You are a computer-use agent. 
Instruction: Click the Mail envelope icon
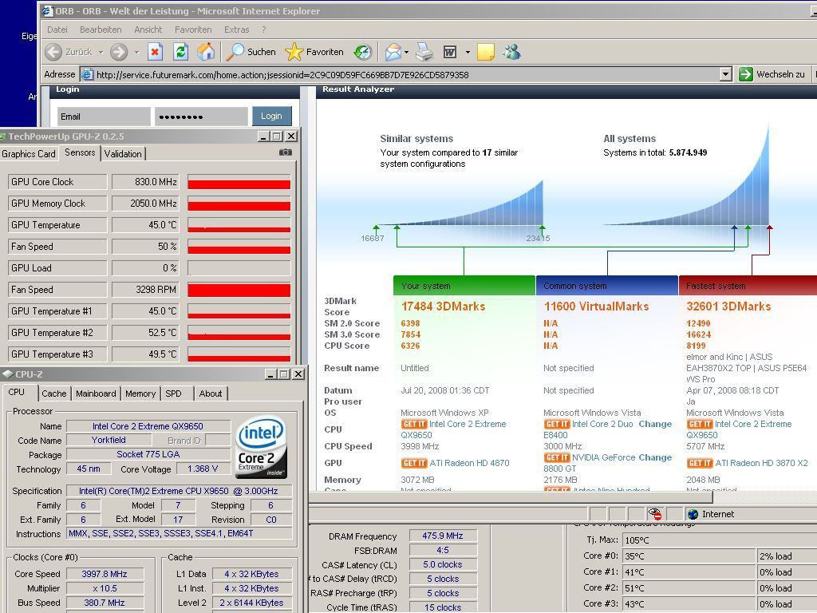(393, 52)
